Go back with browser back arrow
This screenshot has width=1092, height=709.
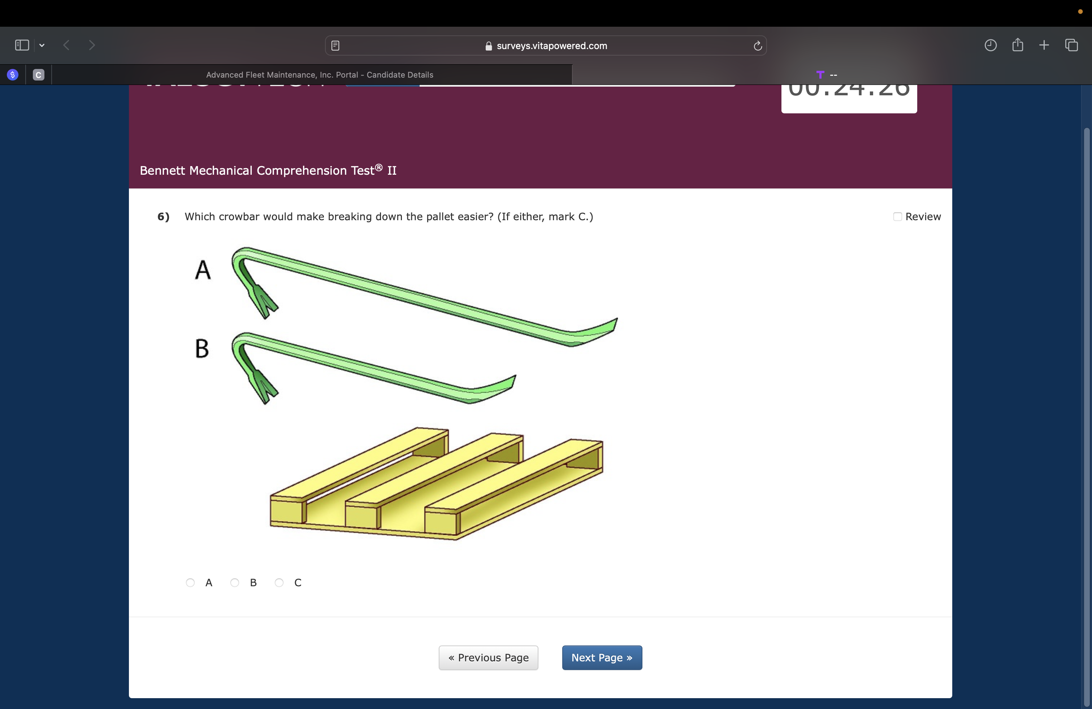click(x=66, y=45)
